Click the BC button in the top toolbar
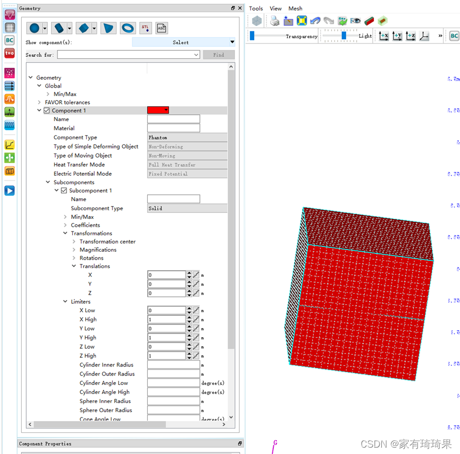The width and height of the screenshot is (460, 454). [x=454, y=36]
